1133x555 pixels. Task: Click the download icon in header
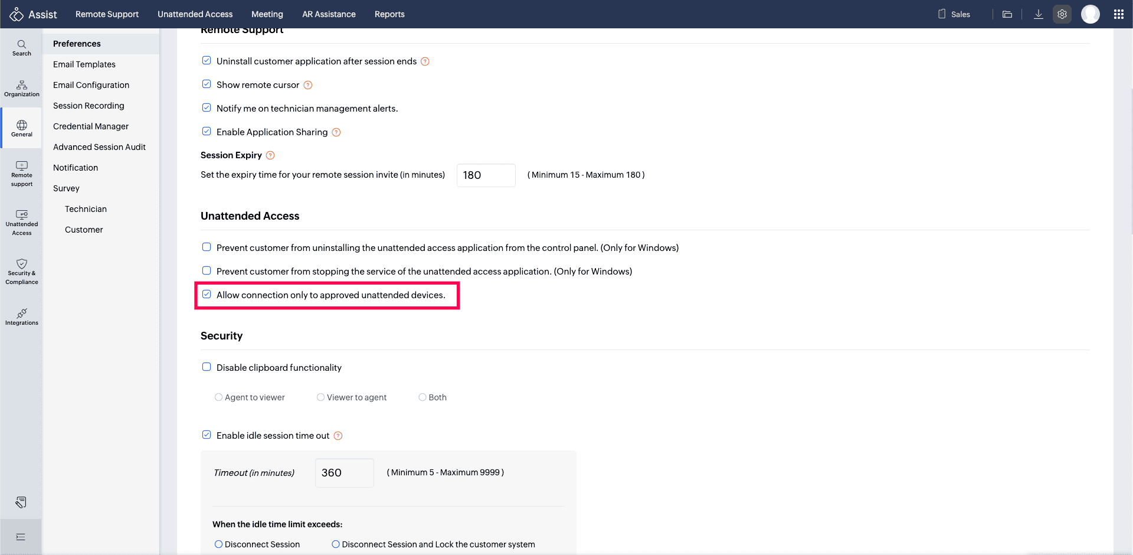point(1038,14)
